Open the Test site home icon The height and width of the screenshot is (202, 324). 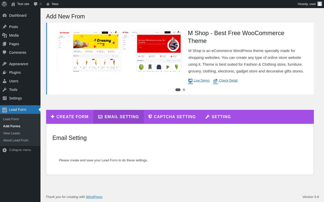(x=13, y=4)
